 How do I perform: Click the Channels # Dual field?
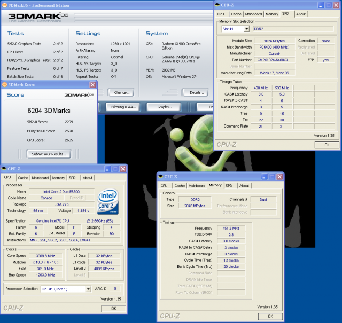(263, 200)
